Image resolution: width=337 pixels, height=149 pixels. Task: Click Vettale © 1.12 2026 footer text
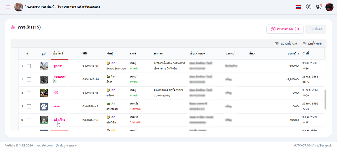(x=19, y=145)
